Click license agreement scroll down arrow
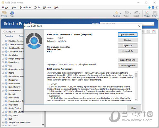Image resolution: width=159 pixels, height=128 pixels. point(136,99)
